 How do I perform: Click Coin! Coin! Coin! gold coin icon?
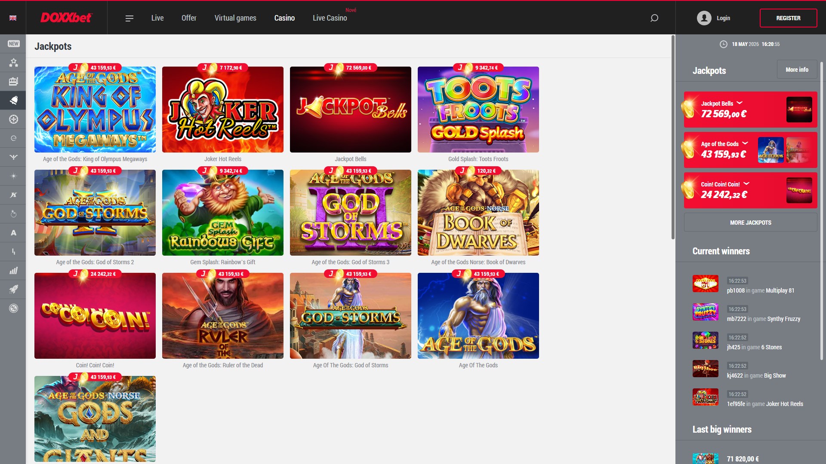pyautogui.click(x=688, y=190)
